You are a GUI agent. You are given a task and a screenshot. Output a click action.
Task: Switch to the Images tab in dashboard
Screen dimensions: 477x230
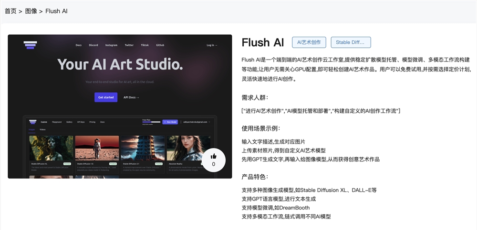pyautogui.click(x=31, y=130)
